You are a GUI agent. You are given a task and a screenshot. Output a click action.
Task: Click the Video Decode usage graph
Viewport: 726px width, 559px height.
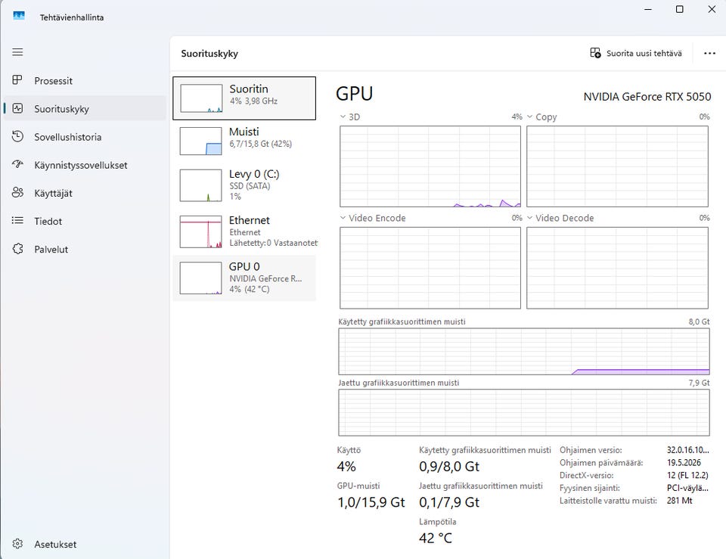point(617,268)
